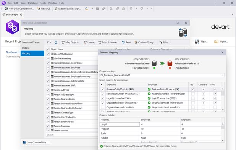Screen dimensions: 236x150
Task: Open the Help menu
Action: 62,3
